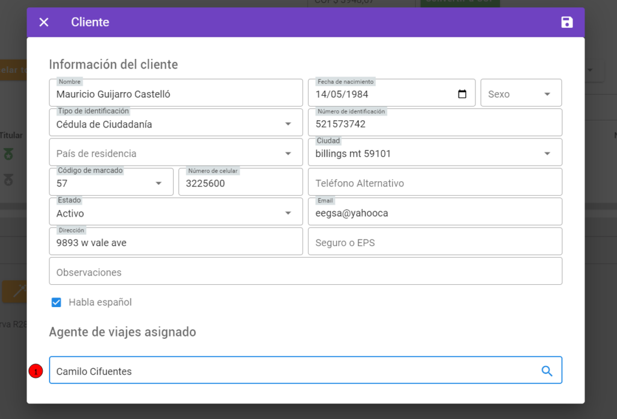Screen dimensions: 617x419
Task: Click the Seguro o EPS field
Action: pos(435,241)
